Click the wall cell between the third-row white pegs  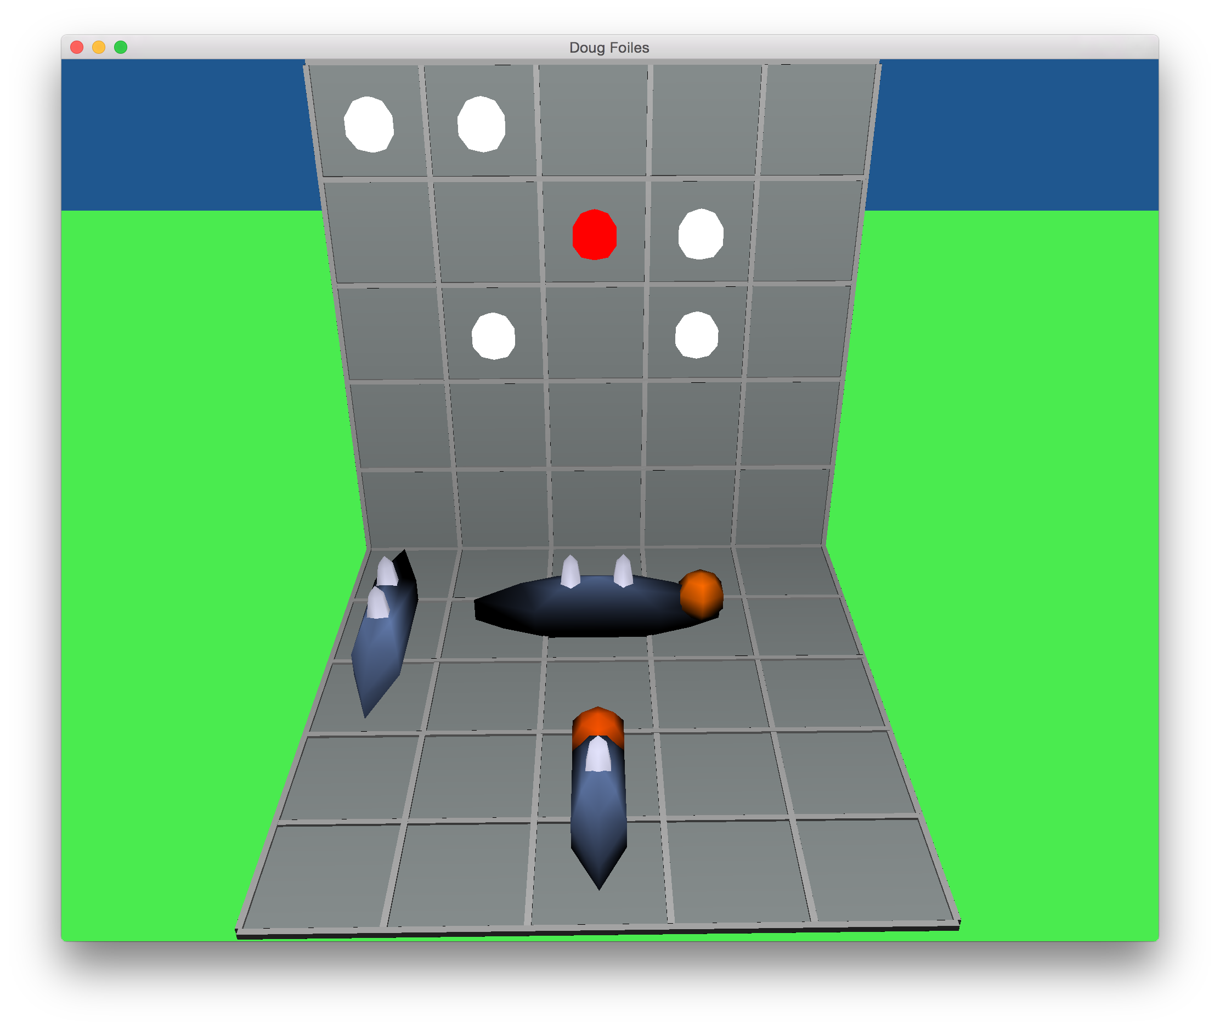595,332
